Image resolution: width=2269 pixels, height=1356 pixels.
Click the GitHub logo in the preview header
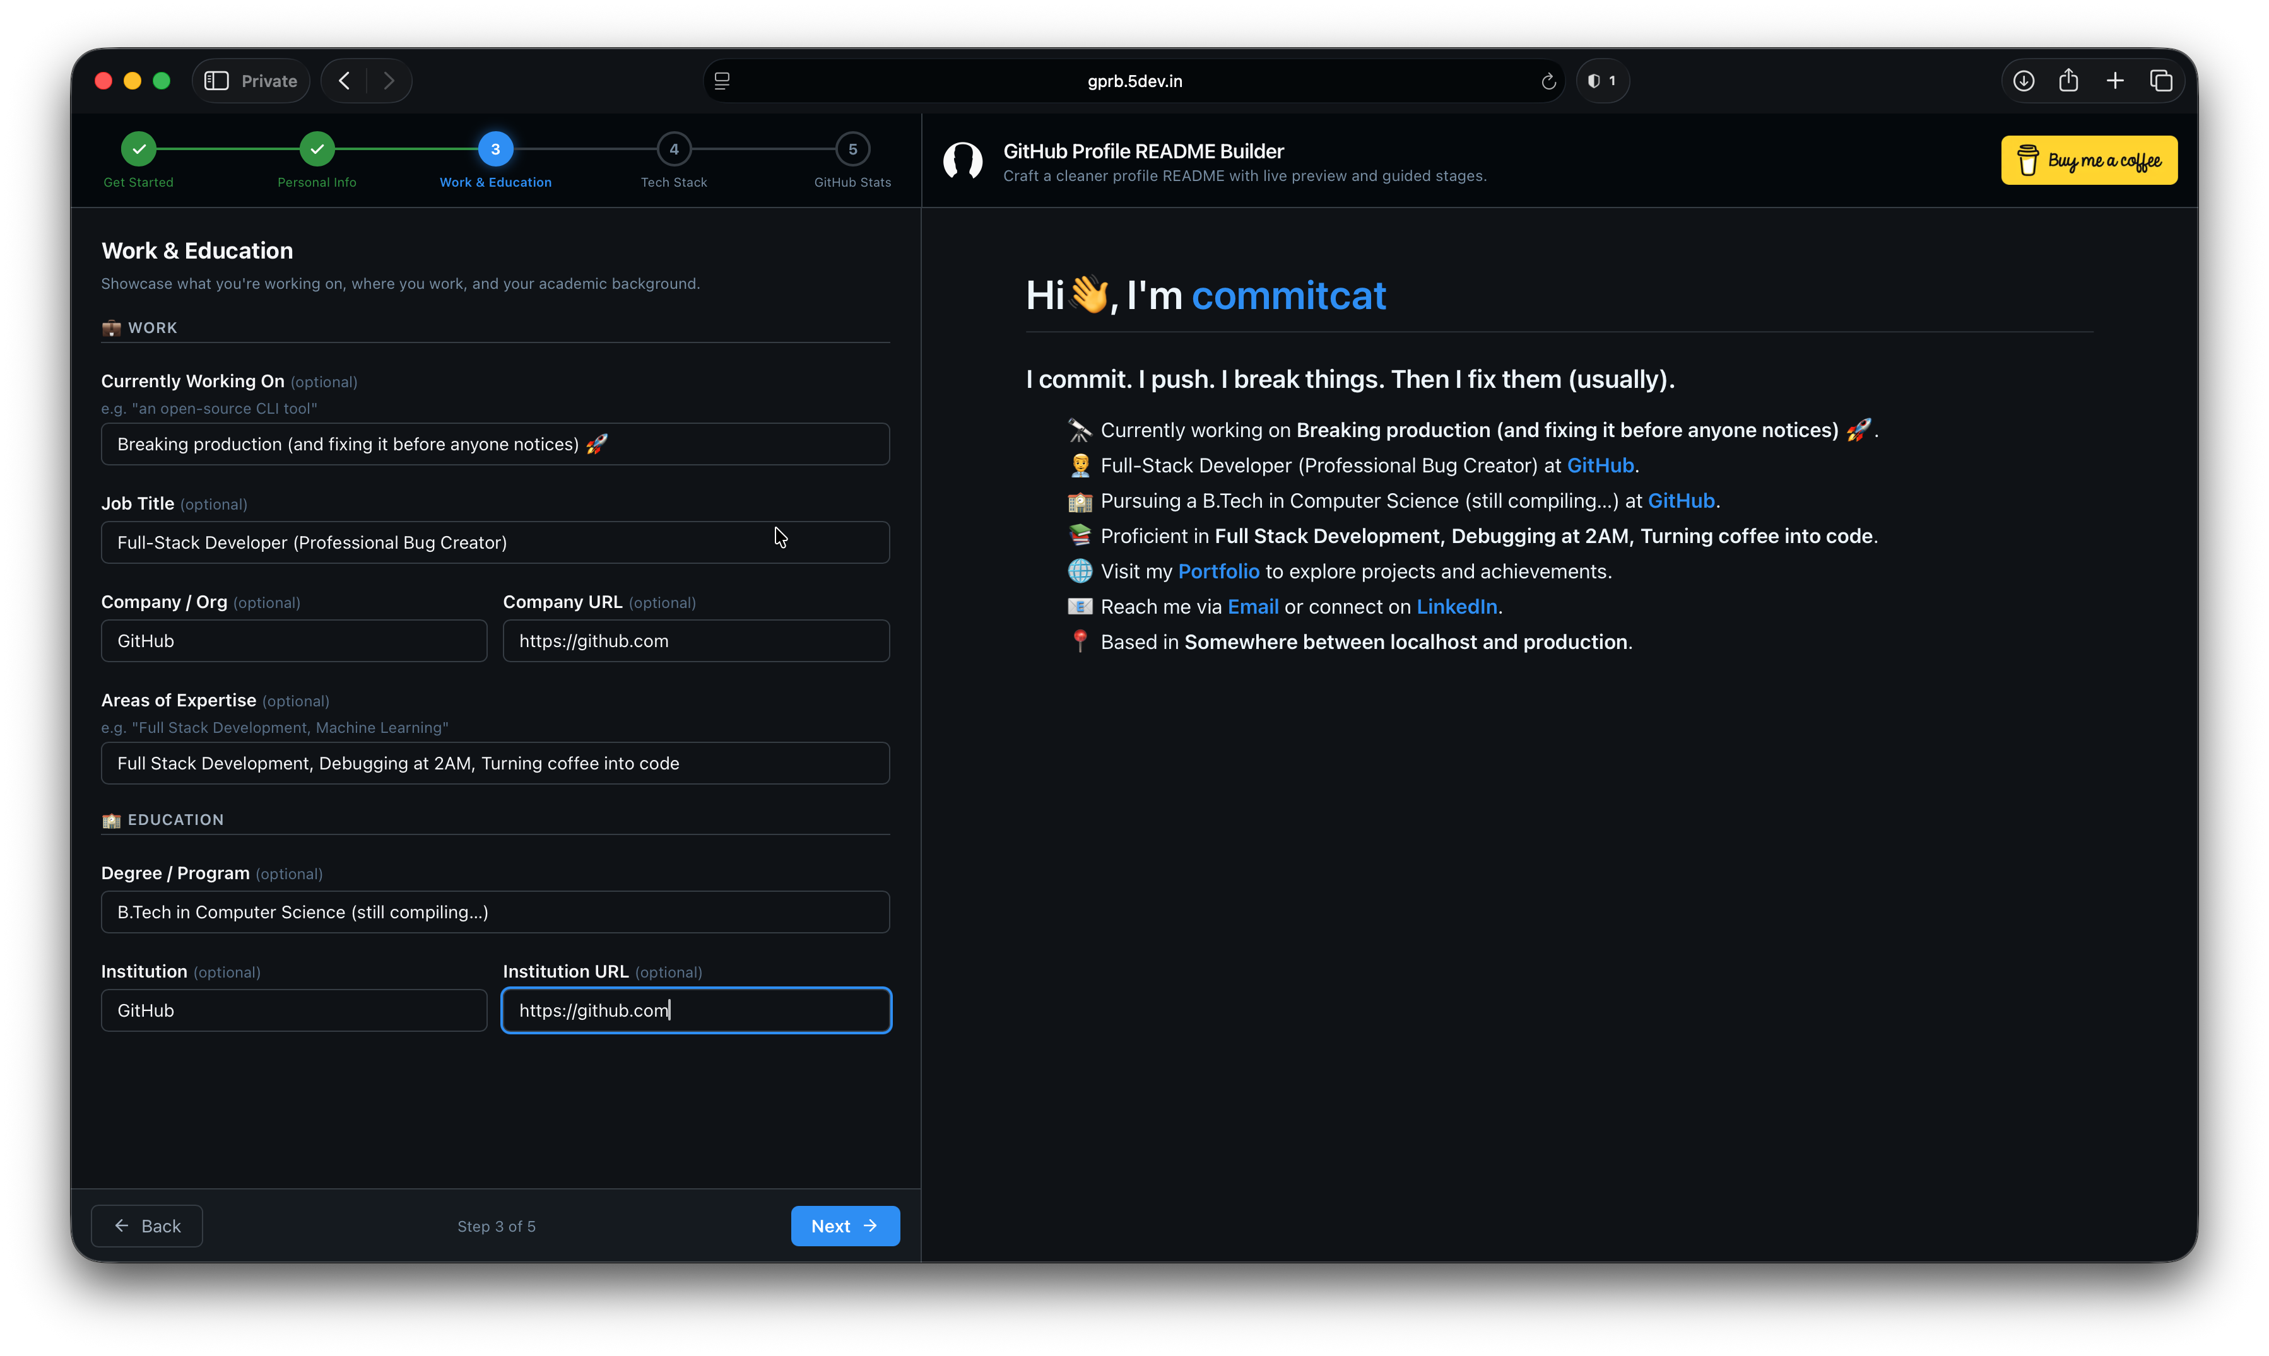(963, 161)
